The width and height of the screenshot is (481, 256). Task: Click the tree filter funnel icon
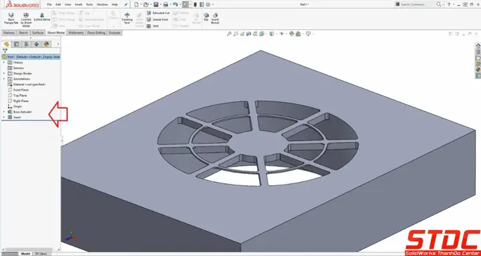click(x=5, y=51)
